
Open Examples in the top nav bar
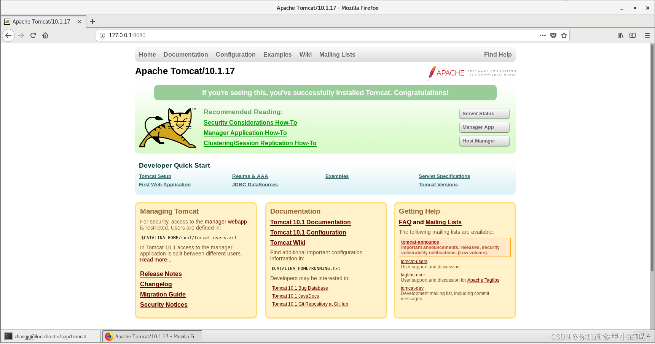(277, 54)
